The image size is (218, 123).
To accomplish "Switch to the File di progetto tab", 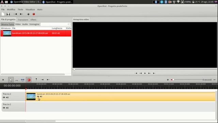I will point(8,19).
